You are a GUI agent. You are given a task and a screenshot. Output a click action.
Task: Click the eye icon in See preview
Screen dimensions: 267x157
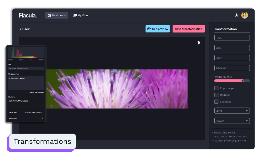click(x=149, y=29)
